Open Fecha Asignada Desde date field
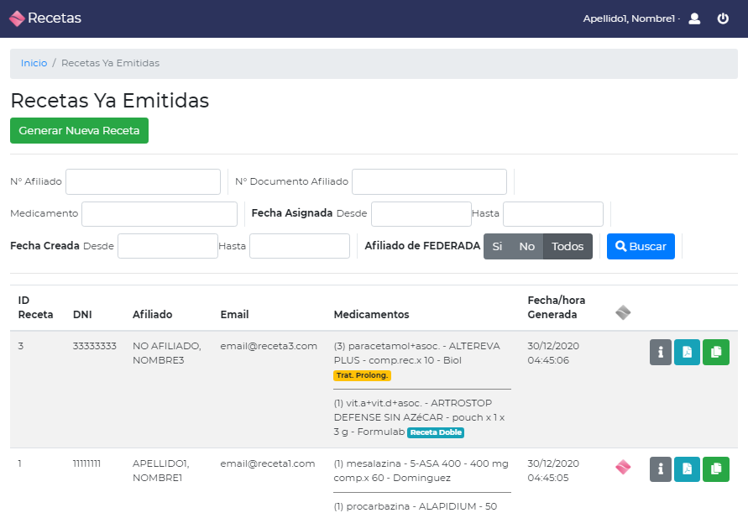 421,214
